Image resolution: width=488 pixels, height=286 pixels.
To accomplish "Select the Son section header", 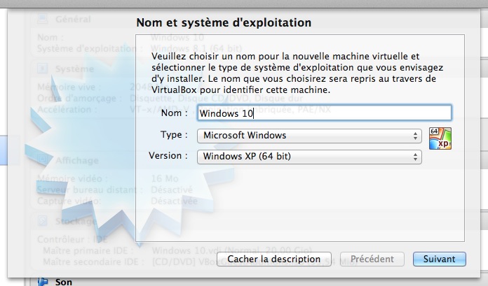I will (63, 282).
